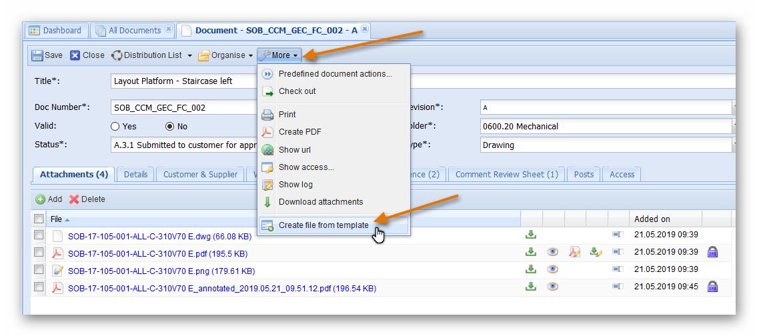This screenshot has height=336, width=757.
Task: Set Valid to Yes
Action: [115, 127]
